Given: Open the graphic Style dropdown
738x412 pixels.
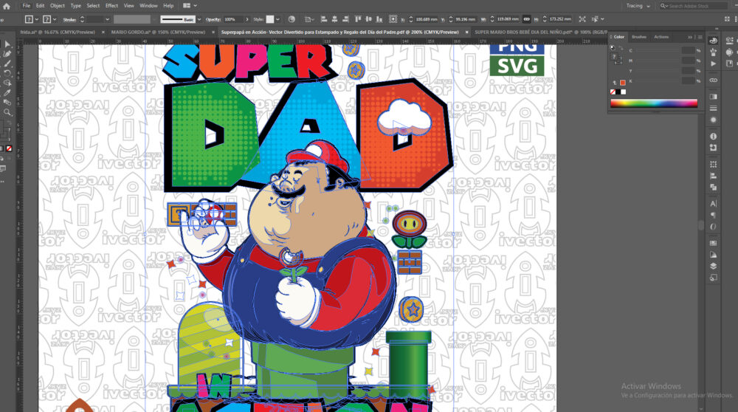Looking at the screenshot, I should point(277,19).
